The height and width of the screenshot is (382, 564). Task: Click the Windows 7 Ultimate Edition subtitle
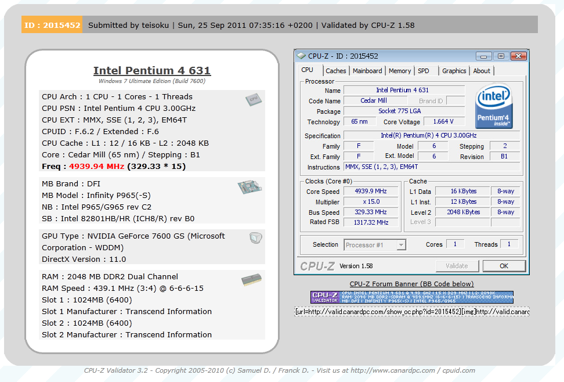coord(152,81)
